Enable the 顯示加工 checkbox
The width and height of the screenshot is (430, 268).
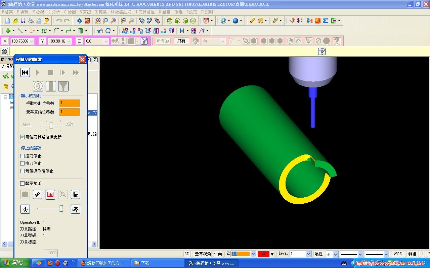[23, 184]
